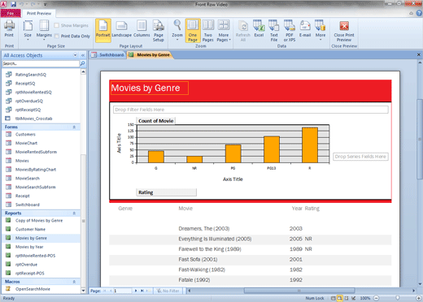Expand the More Pages dropdown
The height and width of the screenshot is (302, 423).
(x=224, y=31)
